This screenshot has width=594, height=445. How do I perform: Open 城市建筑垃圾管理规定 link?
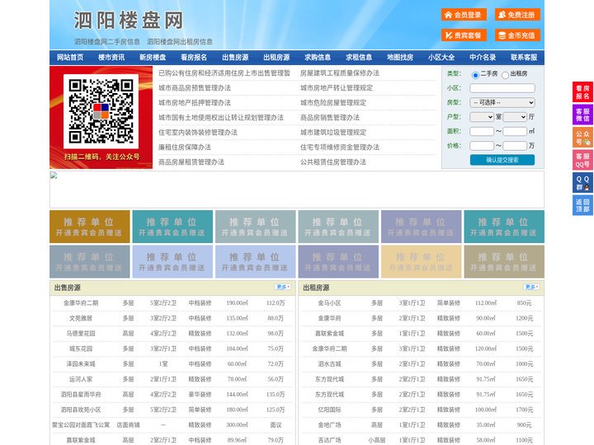coord(333,132)
